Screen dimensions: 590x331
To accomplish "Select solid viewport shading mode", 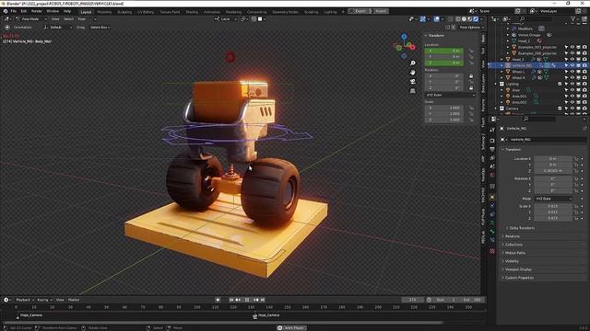I will [x=464, y=18].
